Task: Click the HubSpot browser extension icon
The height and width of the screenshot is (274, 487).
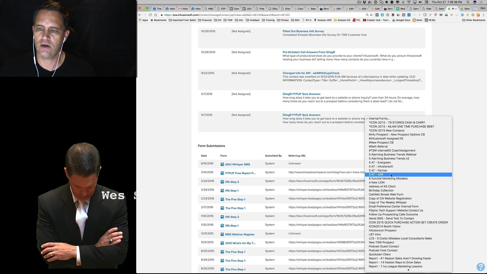Action: 403,15
